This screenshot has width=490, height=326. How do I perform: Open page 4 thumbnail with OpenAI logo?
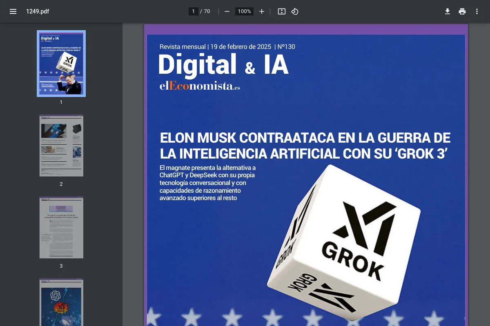pyautogui.click(x=61, y=302)
